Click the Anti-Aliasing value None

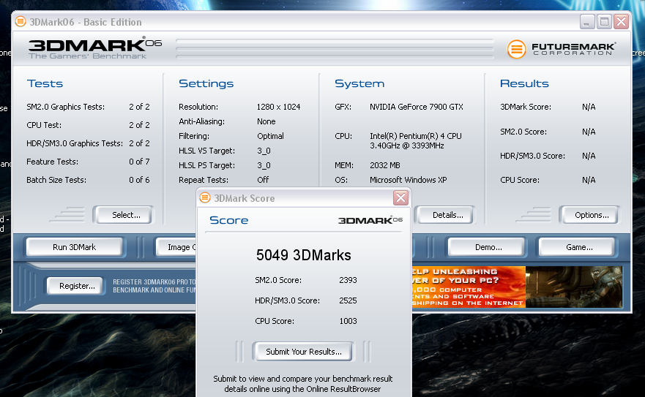pos(266,121)
